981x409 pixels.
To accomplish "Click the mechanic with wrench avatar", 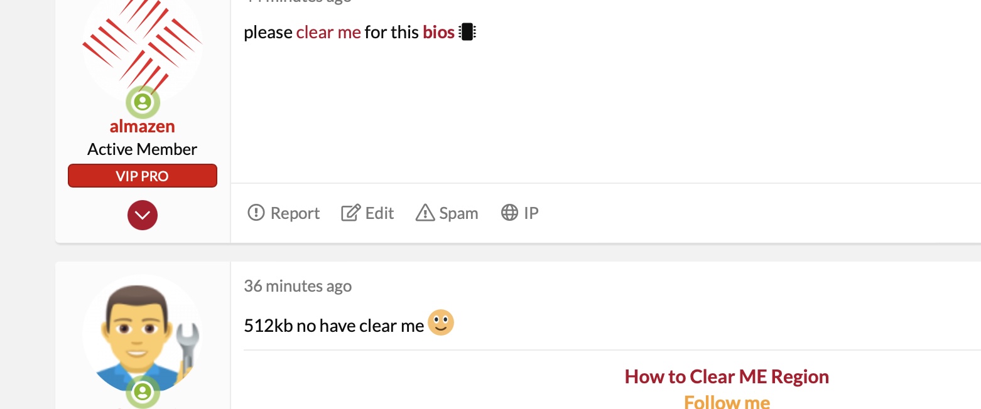I will point(143,332).
